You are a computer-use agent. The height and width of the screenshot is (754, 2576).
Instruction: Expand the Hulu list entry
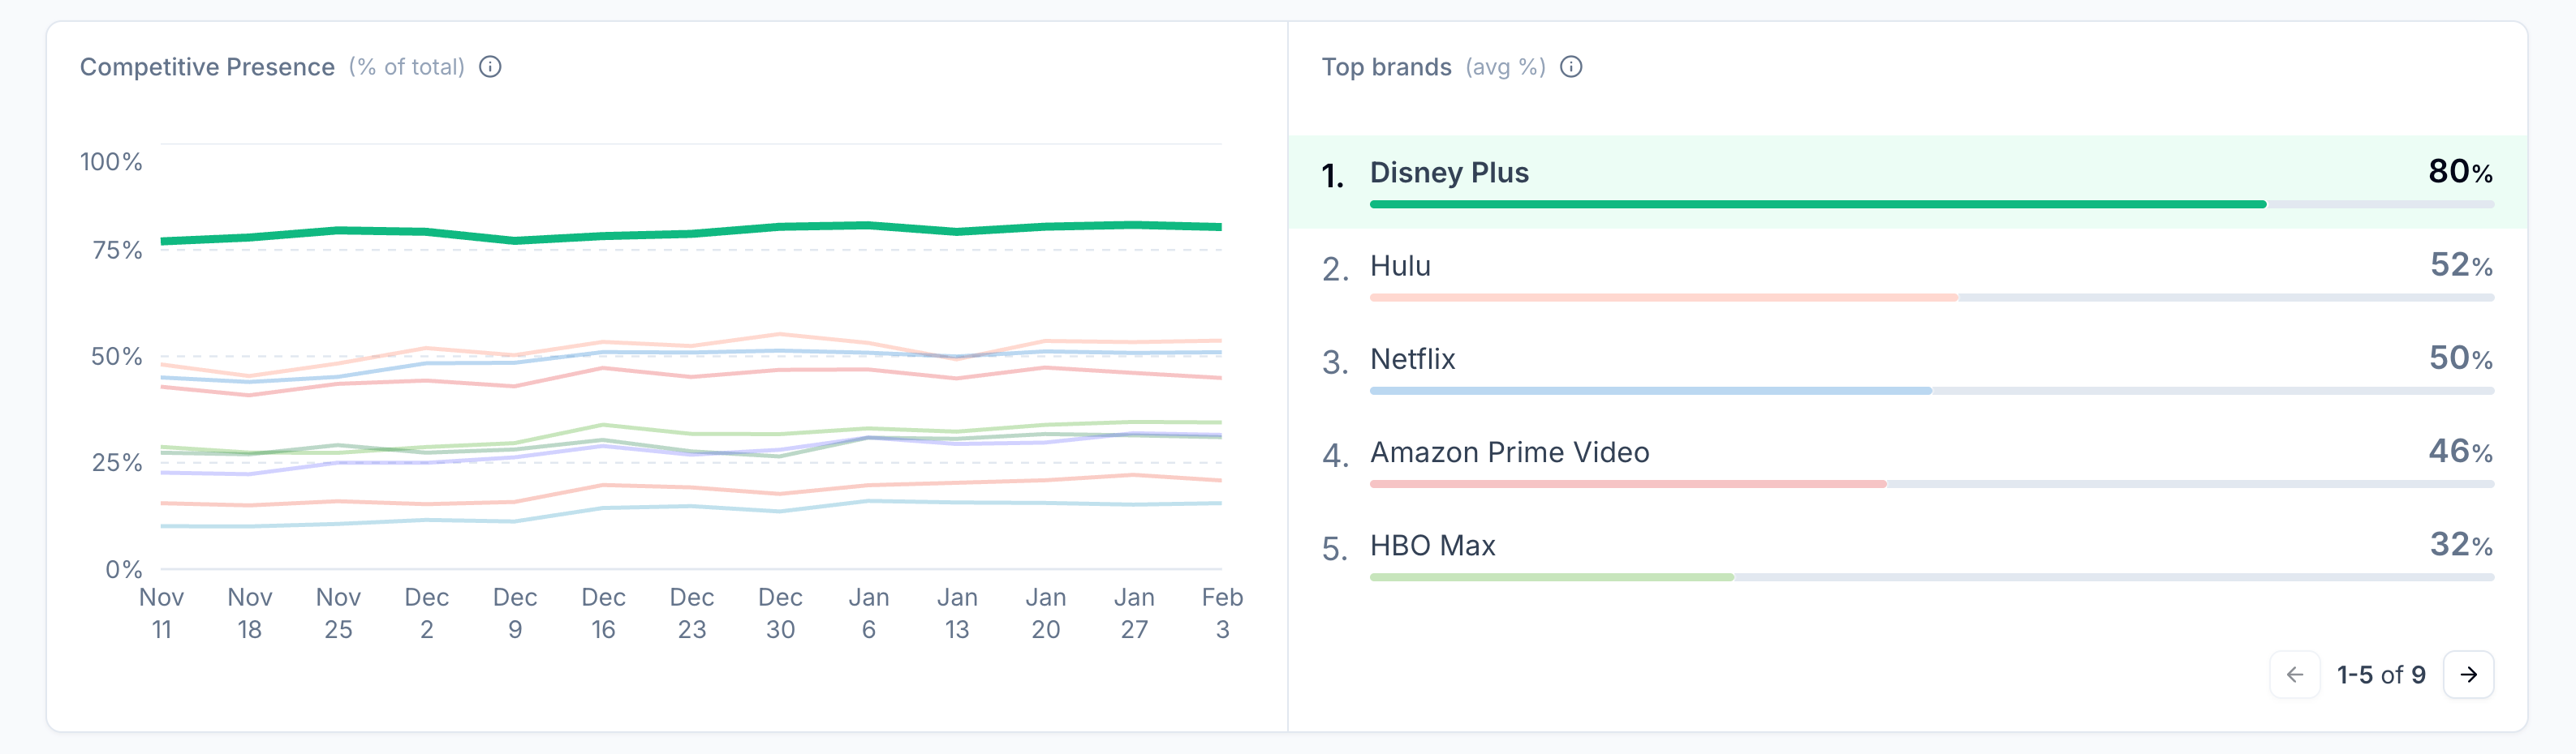pos(1400,266)
